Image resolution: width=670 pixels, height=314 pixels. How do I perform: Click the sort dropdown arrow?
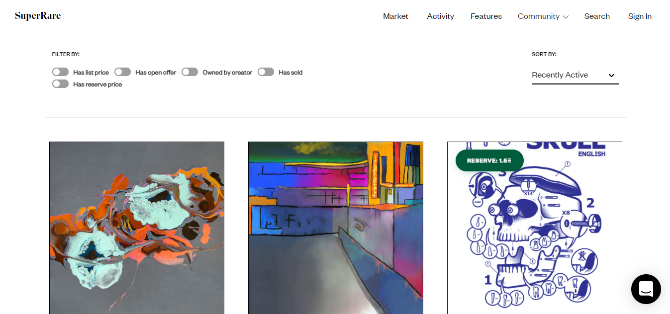pos(612,76)
